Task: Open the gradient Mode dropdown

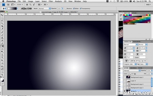Action: 44,8
